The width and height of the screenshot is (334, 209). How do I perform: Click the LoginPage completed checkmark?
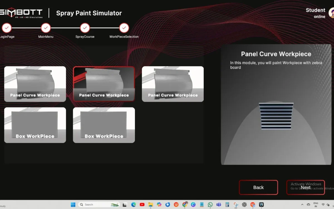click(7, 28)
